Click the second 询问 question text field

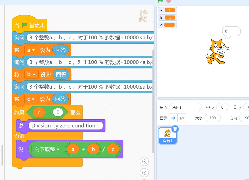point(90,62)
